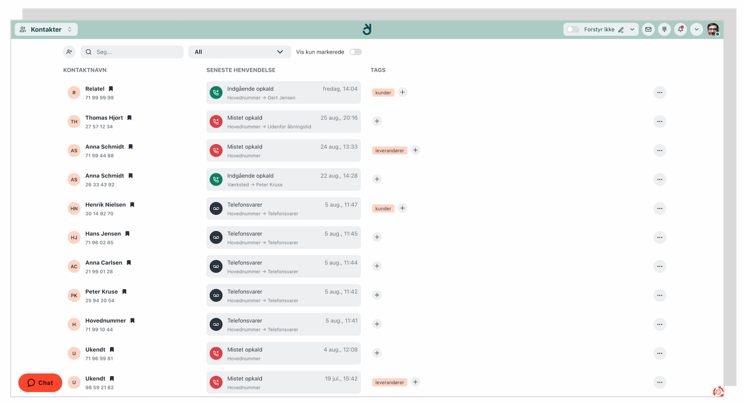Toggle bookmark for Henrik Nielsen
Image resolution: width=745 pixels, height=404 pixels.
coord(132,205)
